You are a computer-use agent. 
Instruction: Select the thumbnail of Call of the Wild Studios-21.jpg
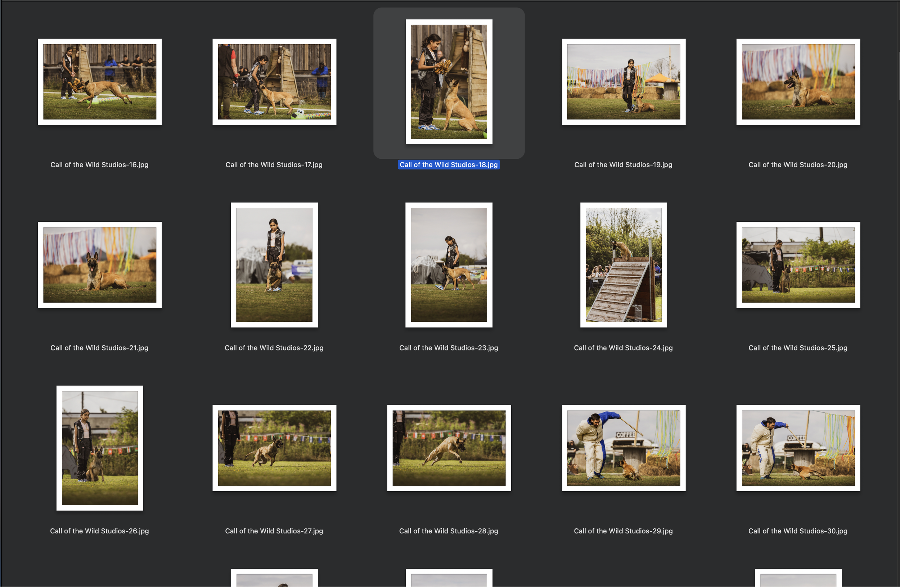click(100, 265)
